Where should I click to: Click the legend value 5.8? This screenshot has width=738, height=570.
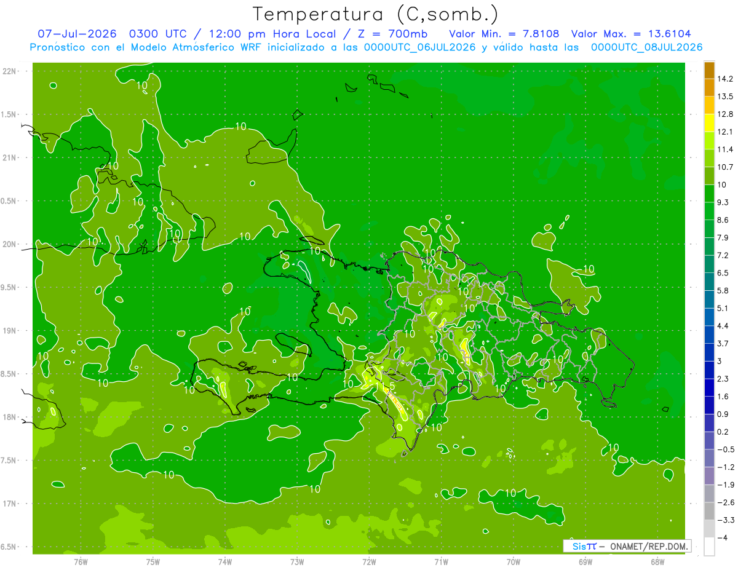[724, 291]
